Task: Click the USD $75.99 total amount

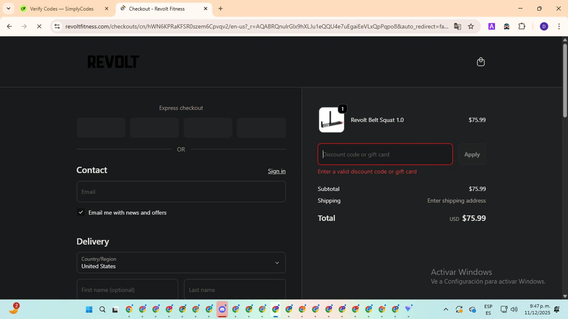Action: (x=468, y=218)
